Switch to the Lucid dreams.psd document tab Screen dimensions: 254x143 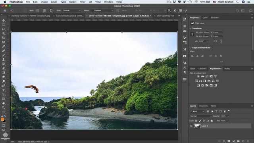coord(70,16)
